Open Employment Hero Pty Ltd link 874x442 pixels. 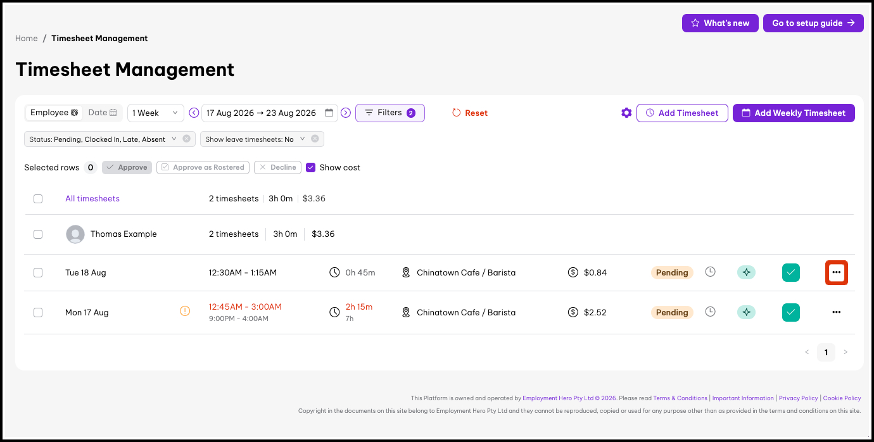pyautogui.click(x=569, y=398)
